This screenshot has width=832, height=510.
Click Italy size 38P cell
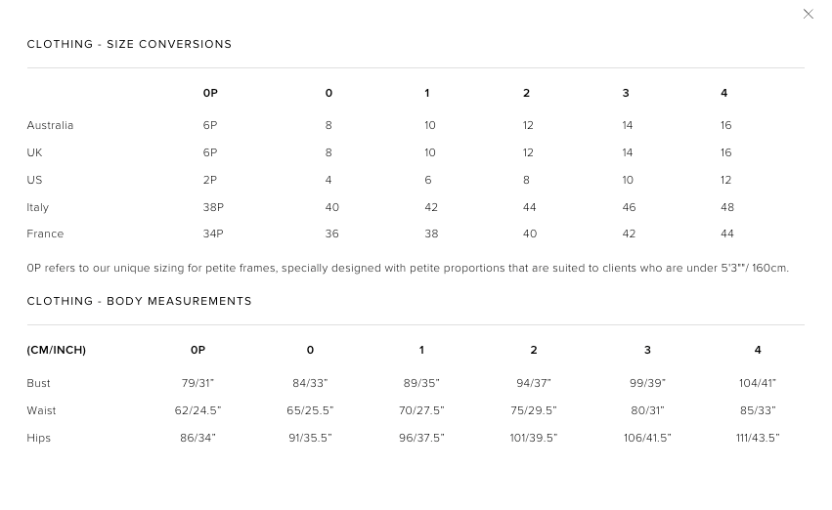click(213, 207)
